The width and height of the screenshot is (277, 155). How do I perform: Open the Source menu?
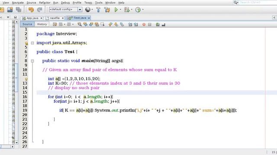31,3
